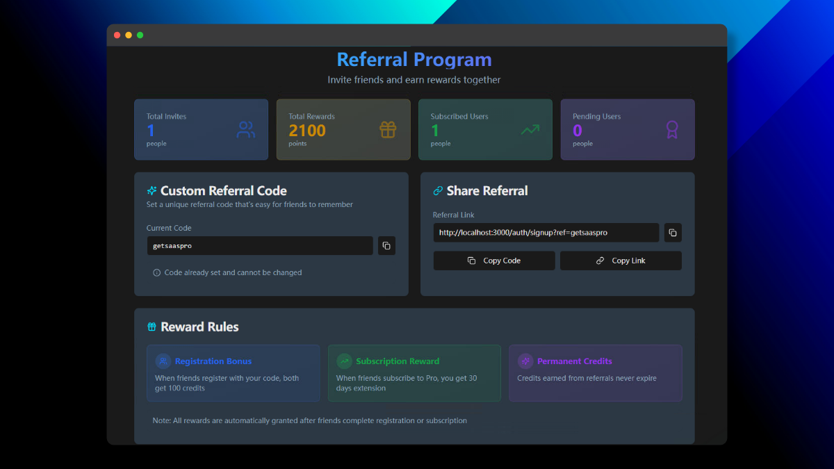Click the copy icon beside the Referral Link
The height and width of the screenshot is (469, 834).
coord(672,232)
